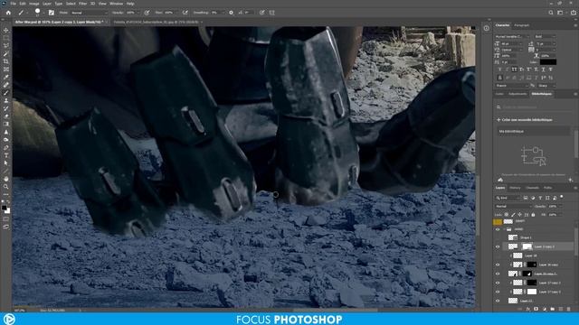Click Add layer mask icon
579x325 pixels.
coord(536,309)
